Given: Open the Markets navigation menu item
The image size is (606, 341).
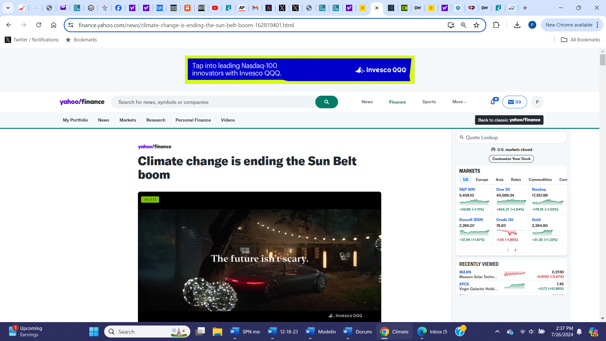Looking at the screenshot, I should tap(128, 120).
